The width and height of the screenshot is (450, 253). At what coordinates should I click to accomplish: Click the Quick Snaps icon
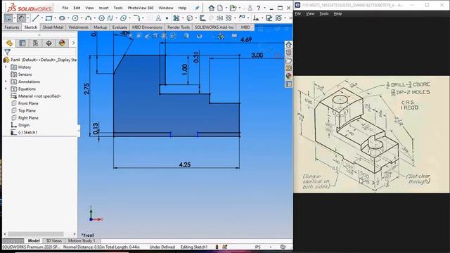pos(278,18)
